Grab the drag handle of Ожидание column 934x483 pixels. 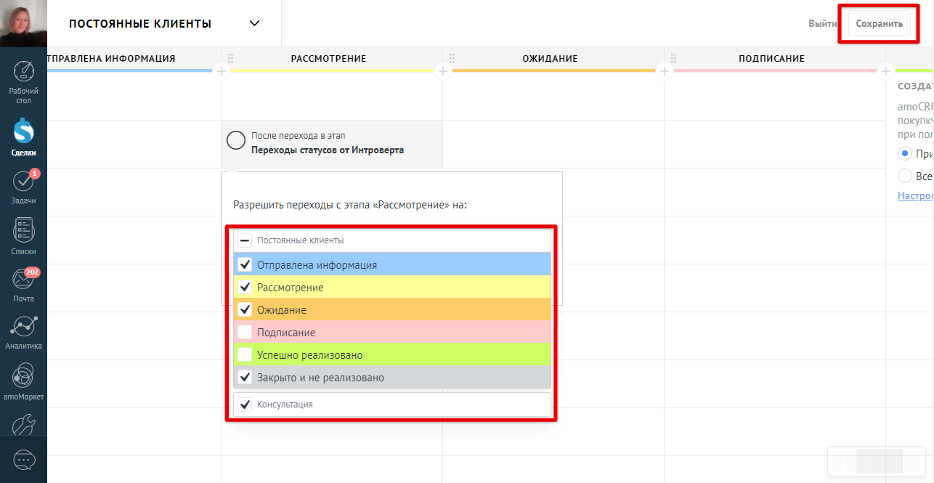tap(452, 58)
